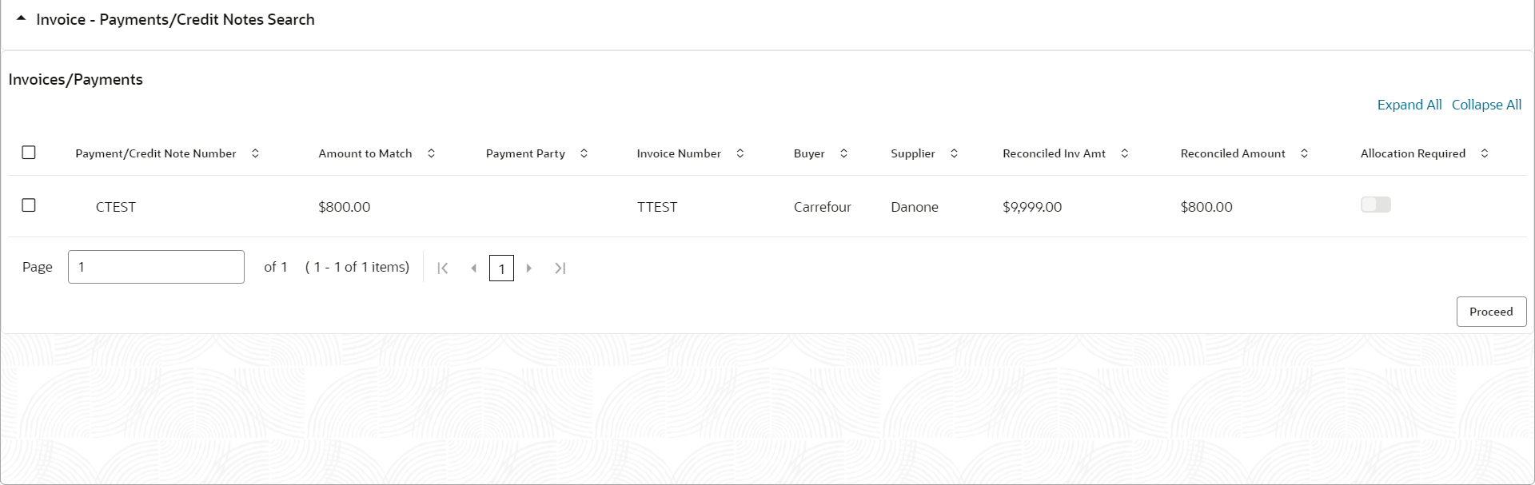Screen dimensions: 1535x485
Task: Sort by Supplier column
Action: point(954,153)
